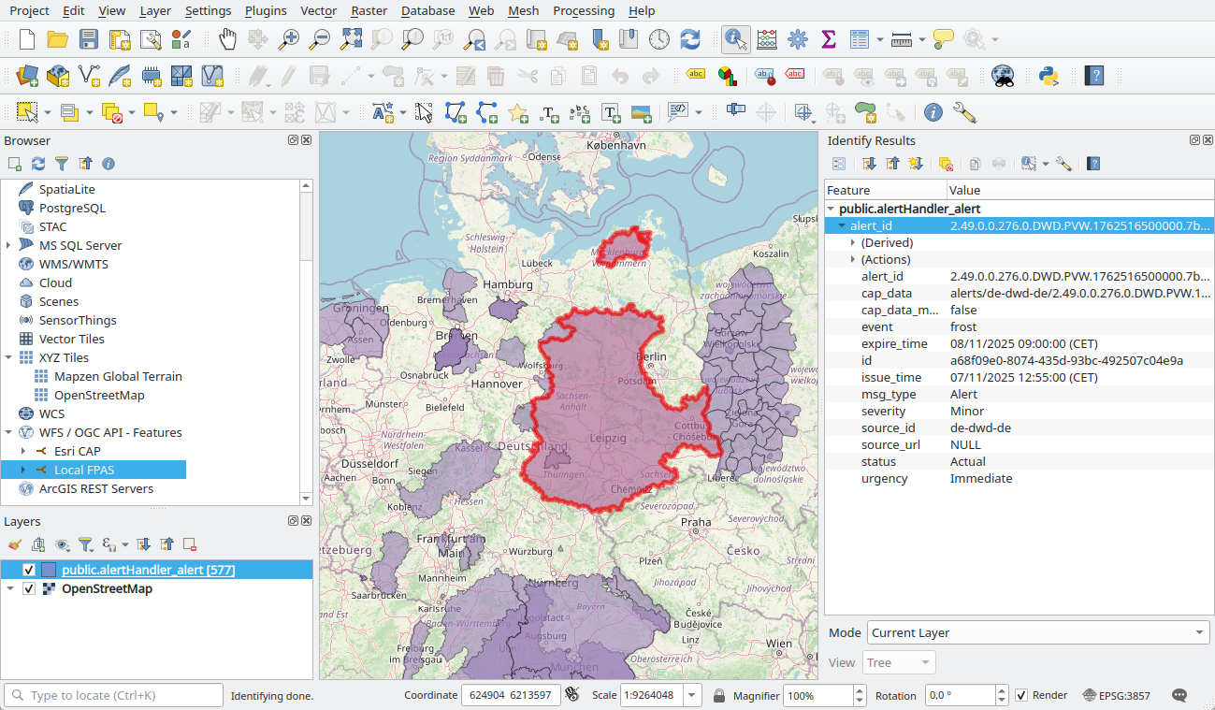
Task: Toggle visibility of public.alertHandler_alert layer
Action: [29, 570]
